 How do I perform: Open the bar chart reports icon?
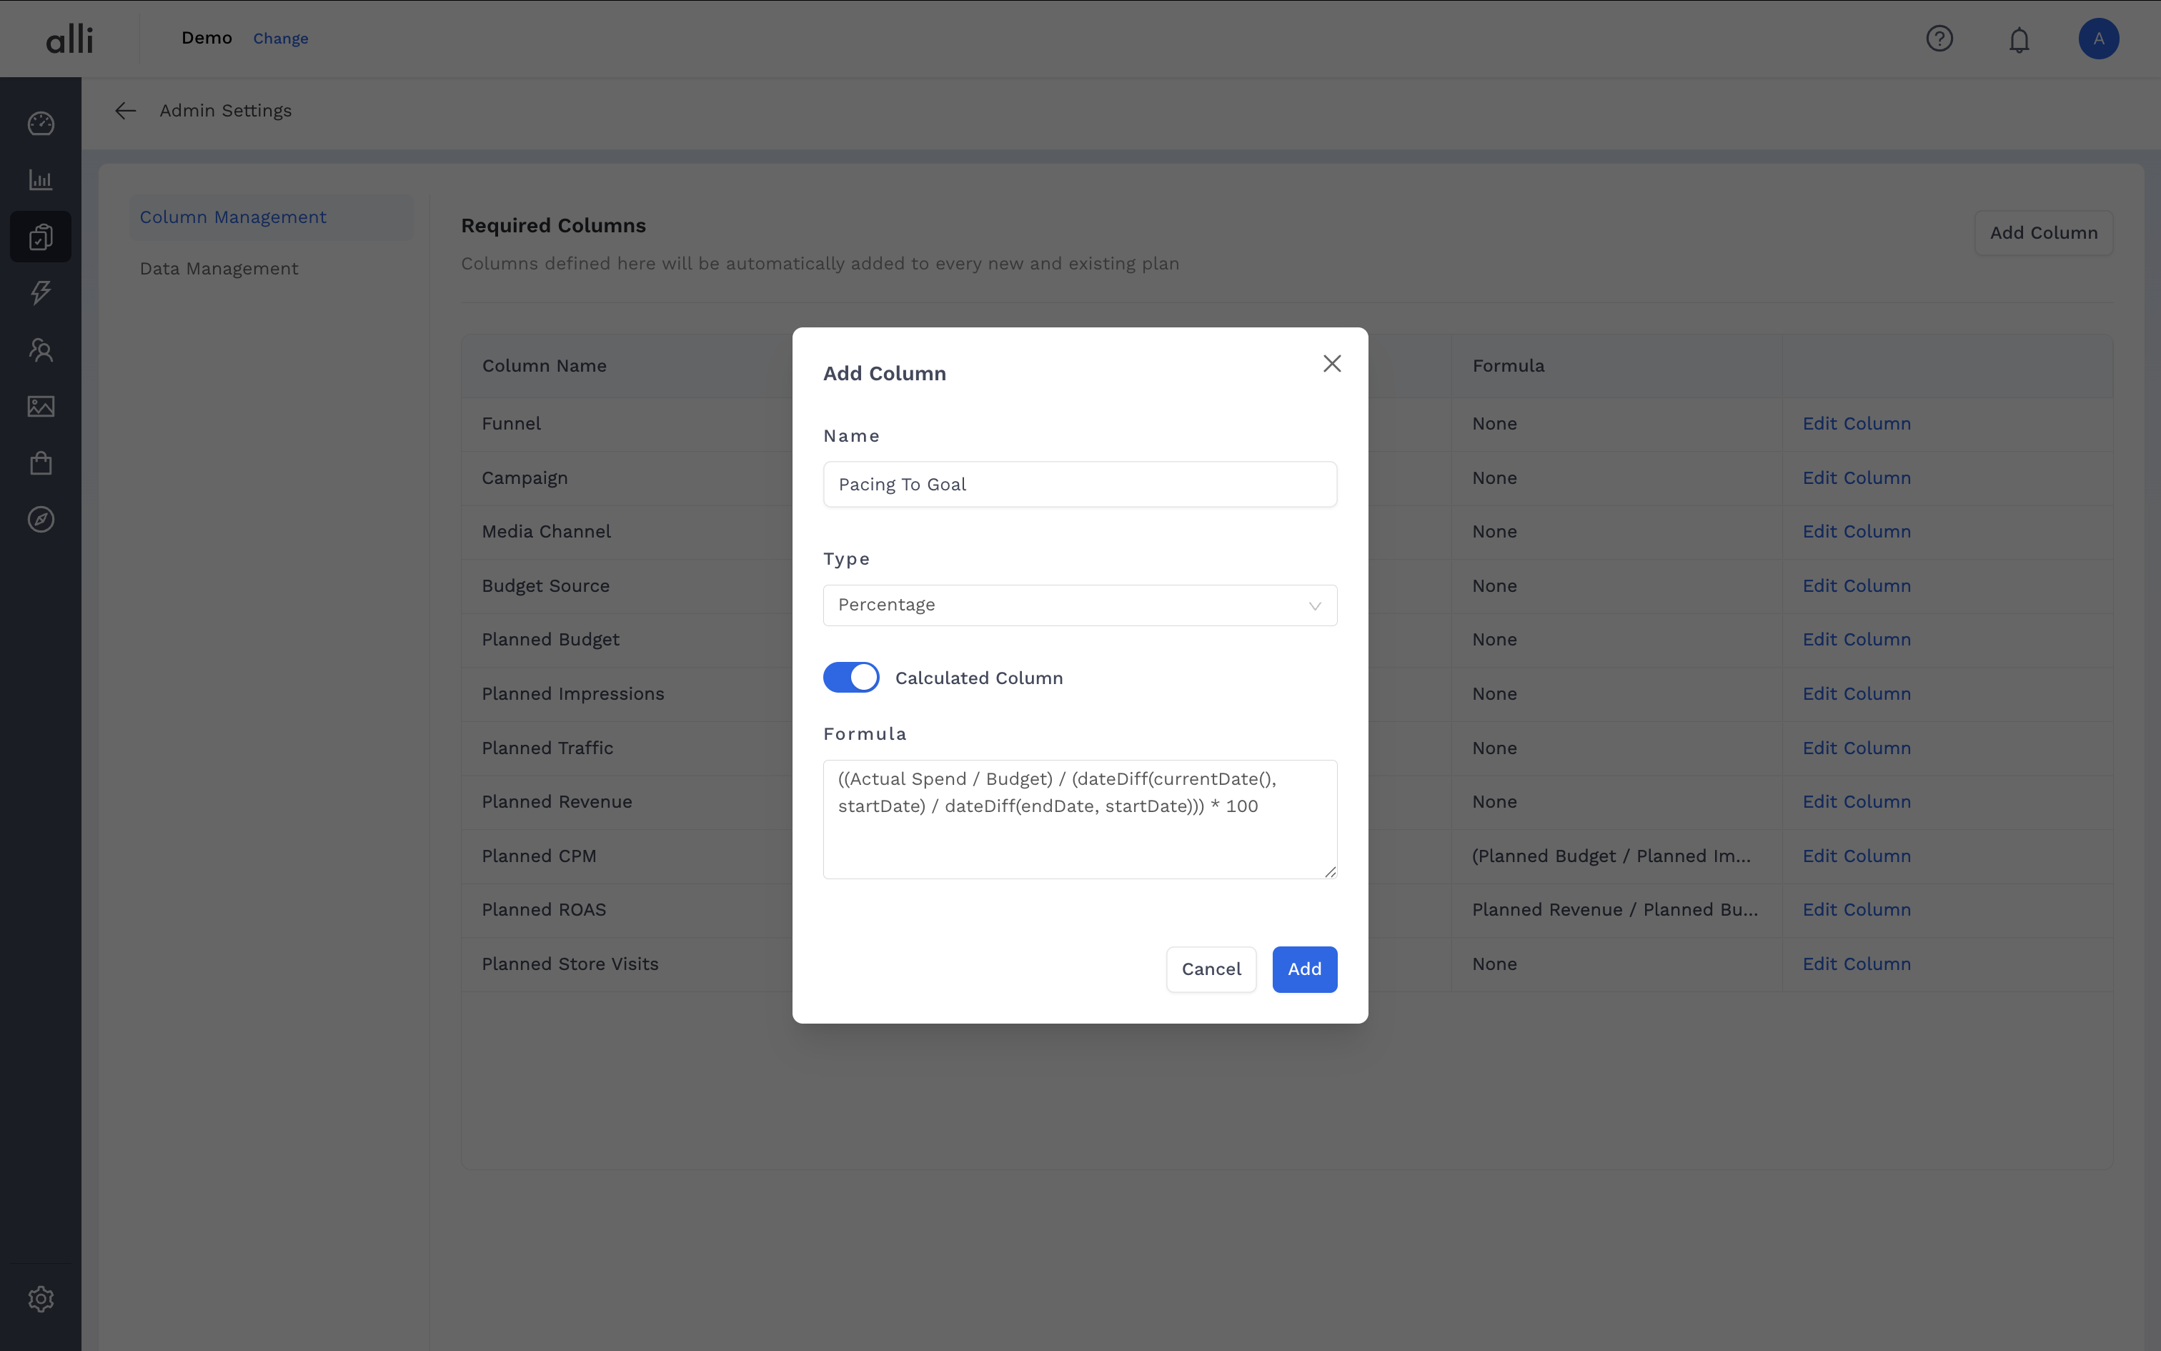[41, 179]
